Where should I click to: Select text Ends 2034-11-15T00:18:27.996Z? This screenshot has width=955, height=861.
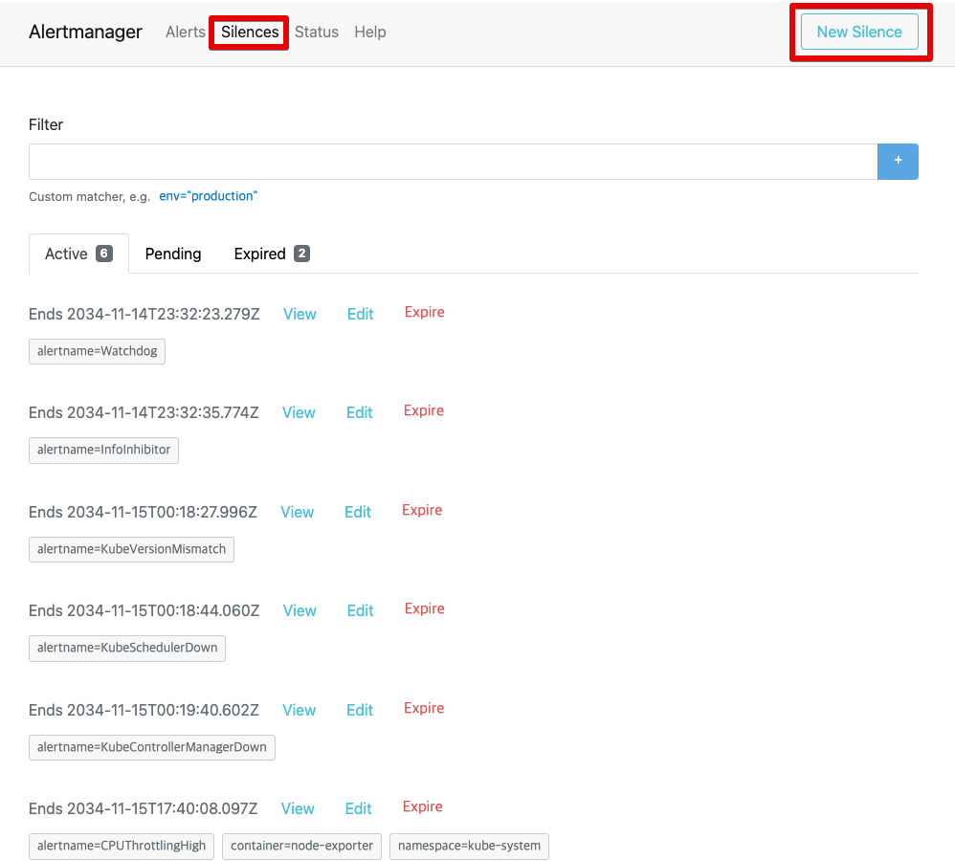tap(144, 512)
